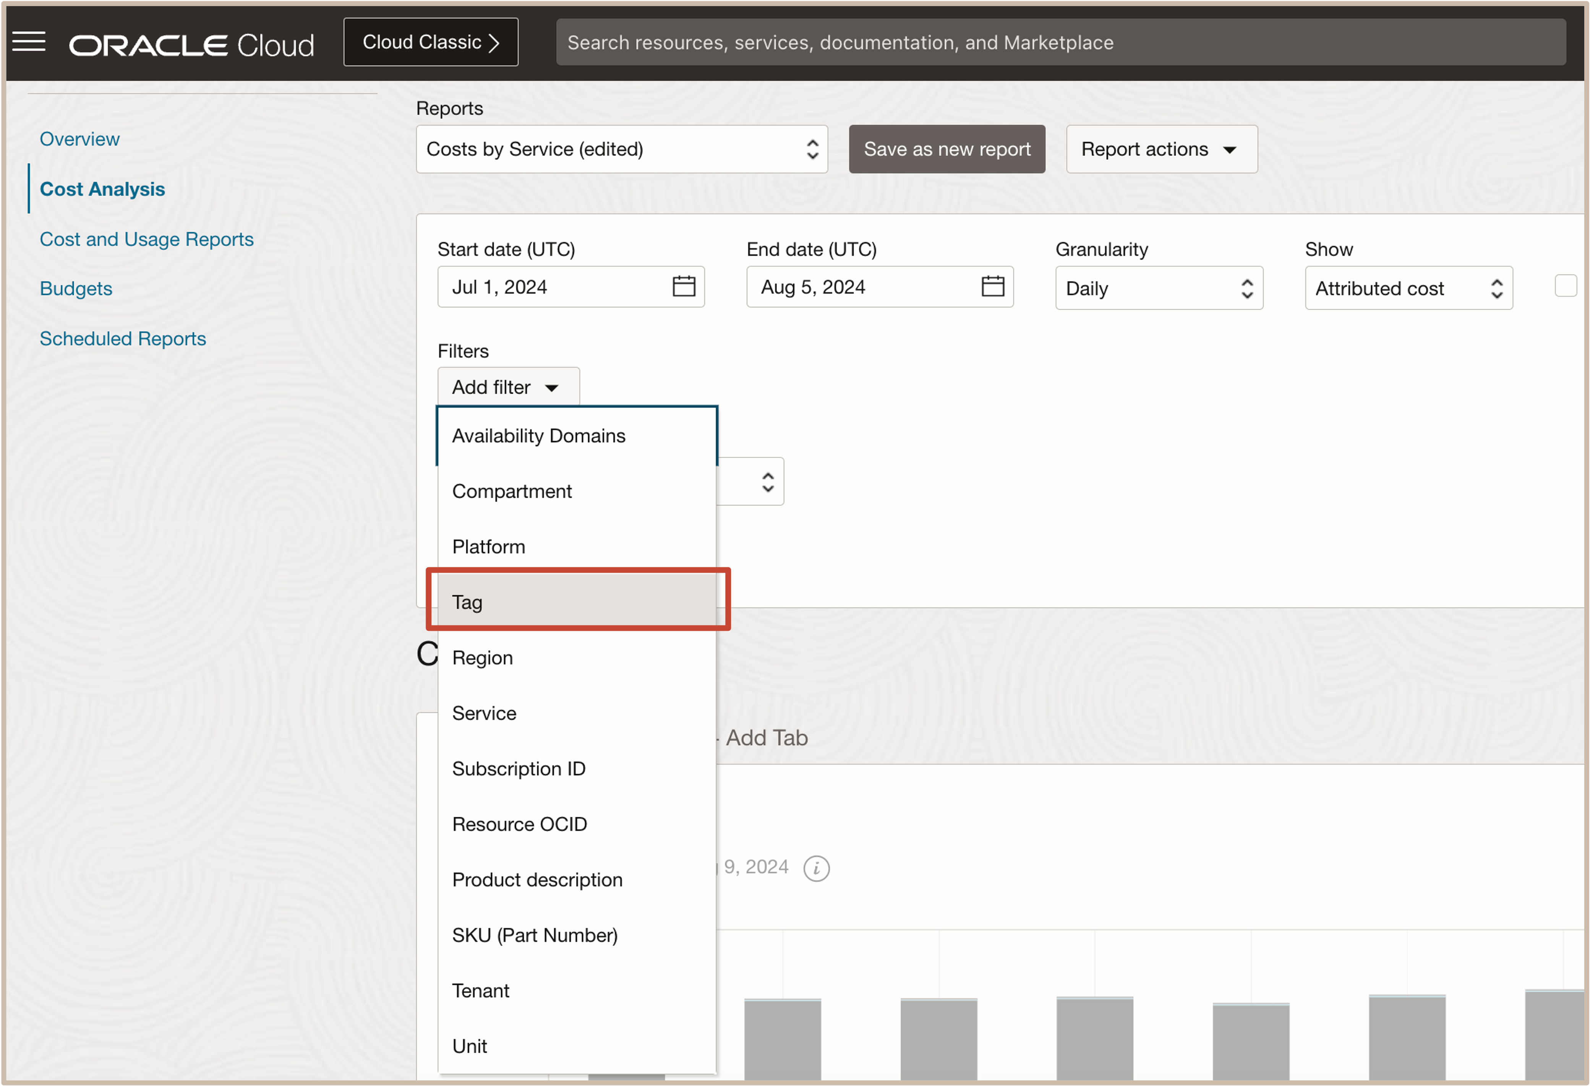Tick the checkbox next to Attributed cost

(x=1566, y=286)
